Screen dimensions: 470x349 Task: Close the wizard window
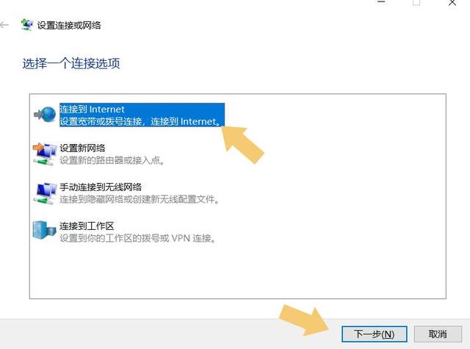(452, 3)
